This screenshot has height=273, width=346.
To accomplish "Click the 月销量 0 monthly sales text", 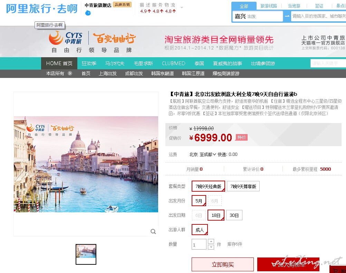I will coord(194,169).
